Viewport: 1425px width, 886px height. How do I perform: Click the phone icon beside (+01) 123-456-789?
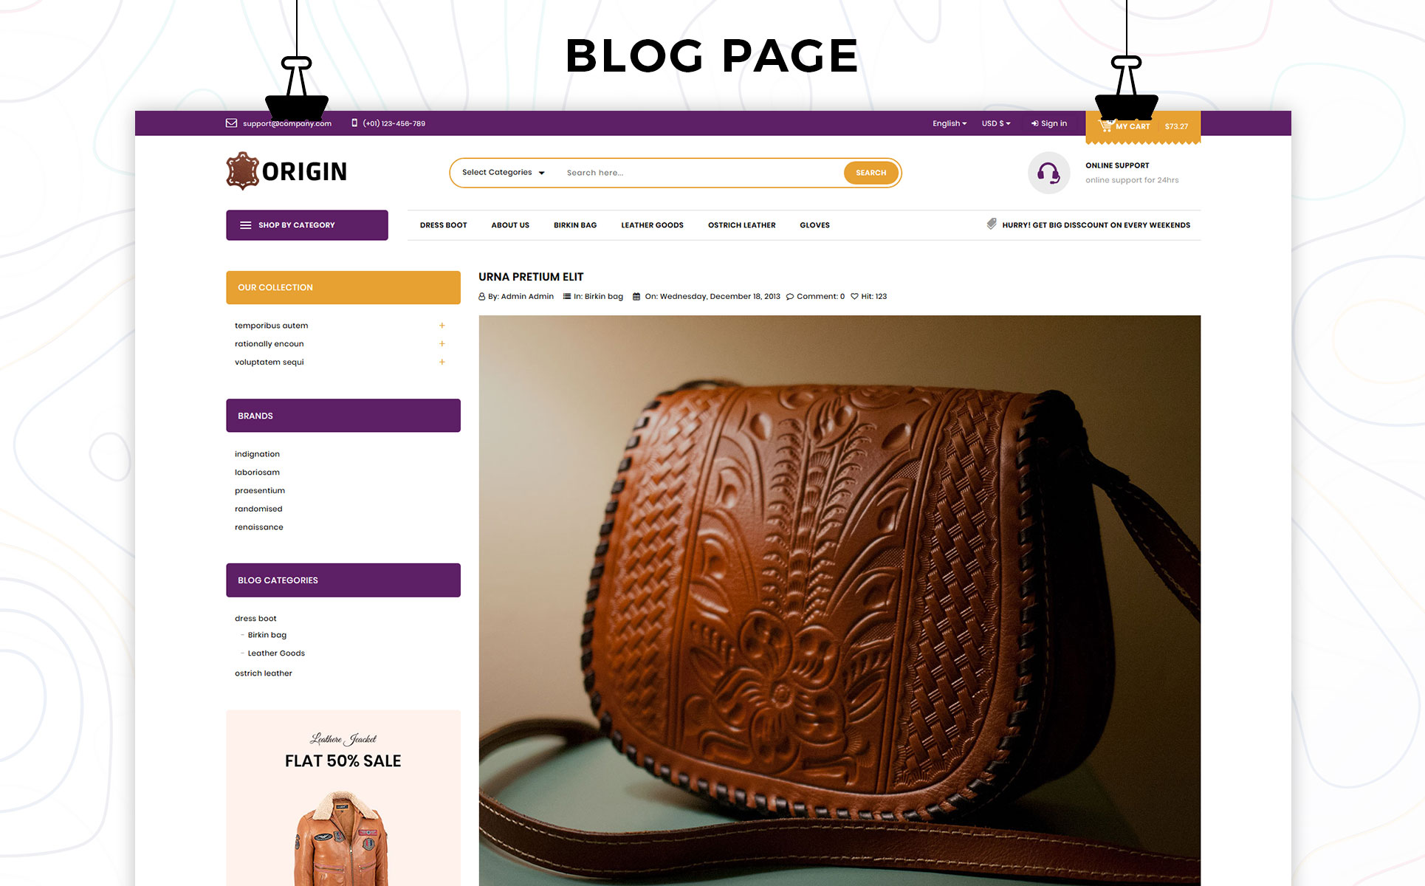354,123
